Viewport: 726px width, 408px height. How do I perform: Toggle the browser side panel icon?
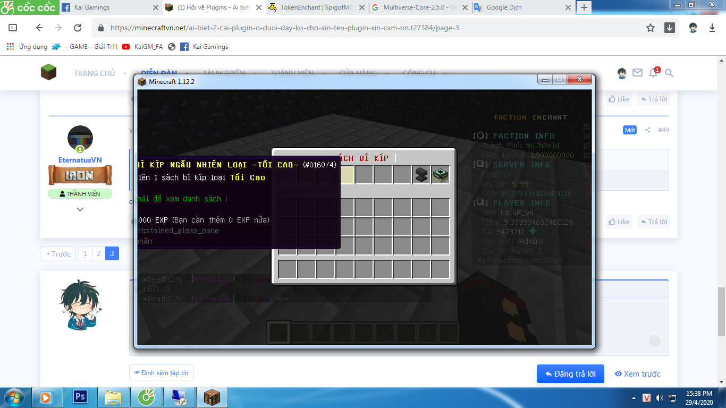(13, 28)
